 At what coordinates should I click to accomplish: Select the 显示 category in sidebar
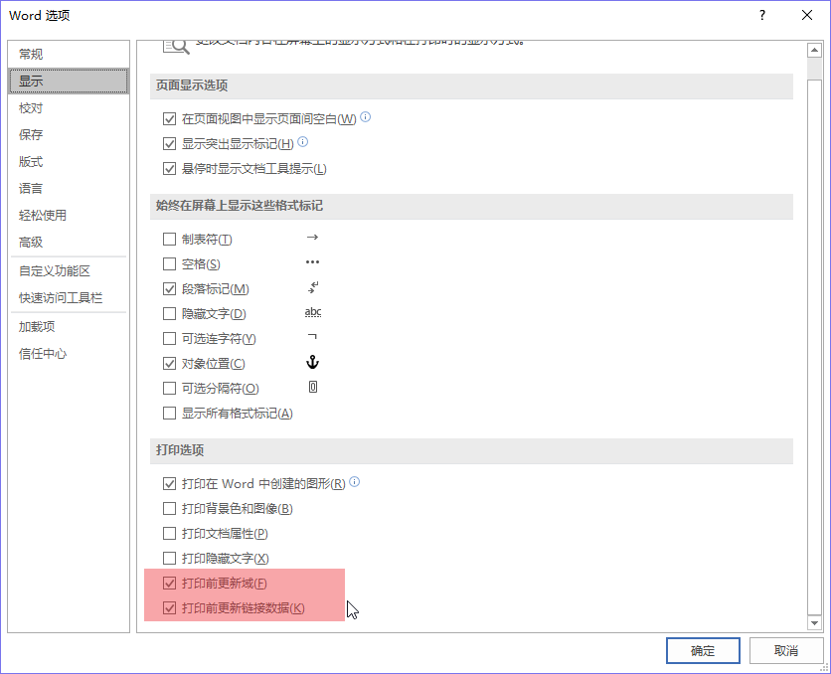(69, 82)
